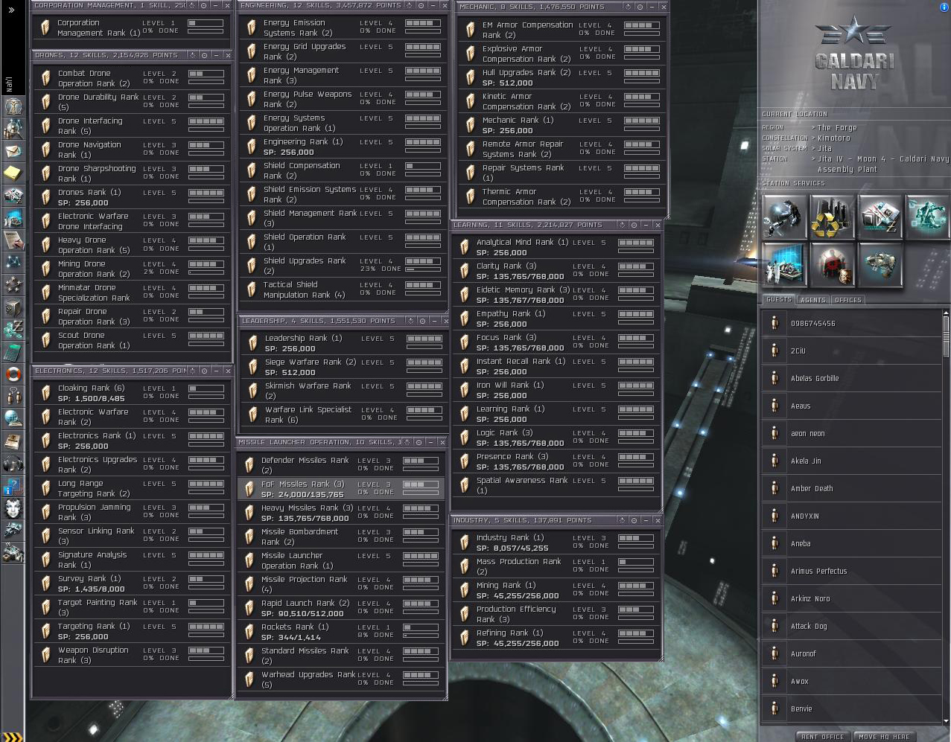Toggle pin on the Drones skills window
The height and width of the screenshot is (742, 951).
pos(204,55)
